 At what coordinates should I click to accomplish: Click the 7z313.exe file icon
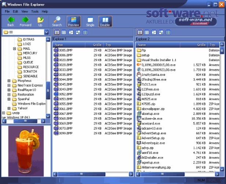click(139, 84)
